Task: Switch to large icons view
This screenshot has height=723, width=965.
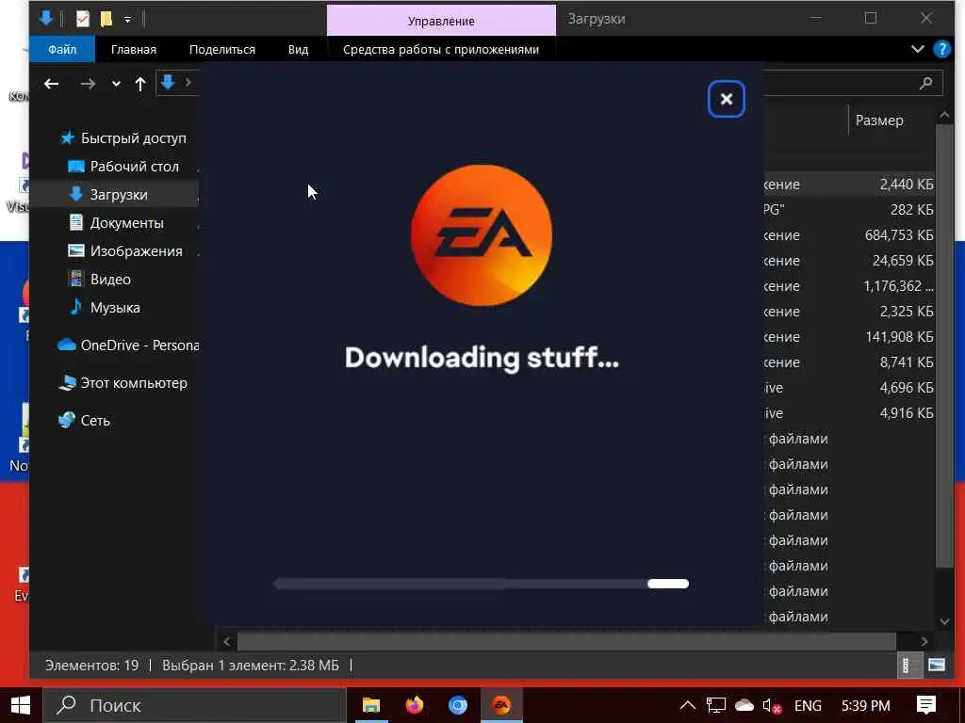Action: (x=937, y=666)
